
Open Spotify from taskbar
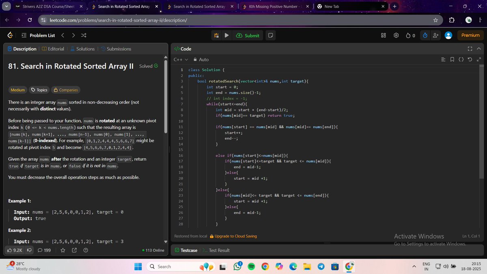pyautogui.click(x=251, y=266)
